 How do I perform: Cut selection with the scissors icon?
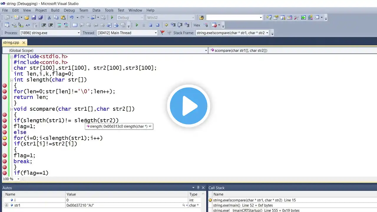pos(49,18)
